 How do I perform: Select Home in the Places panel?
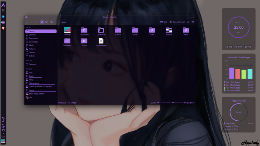[41, 31]
